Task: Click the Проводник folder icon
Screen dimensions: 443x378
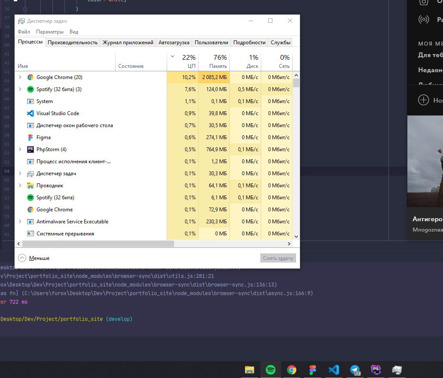Action: (x=31, y=186)
